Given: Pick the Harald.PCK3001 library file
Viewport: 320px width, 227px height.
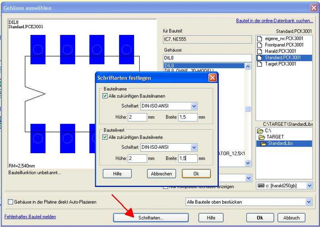Looking at the screenshot, I should (x=281, y=51).
